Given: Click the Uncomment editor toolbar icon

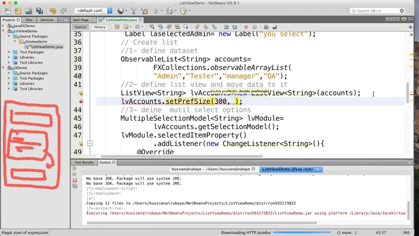Looking at the screenshot, I should (275, 27).
